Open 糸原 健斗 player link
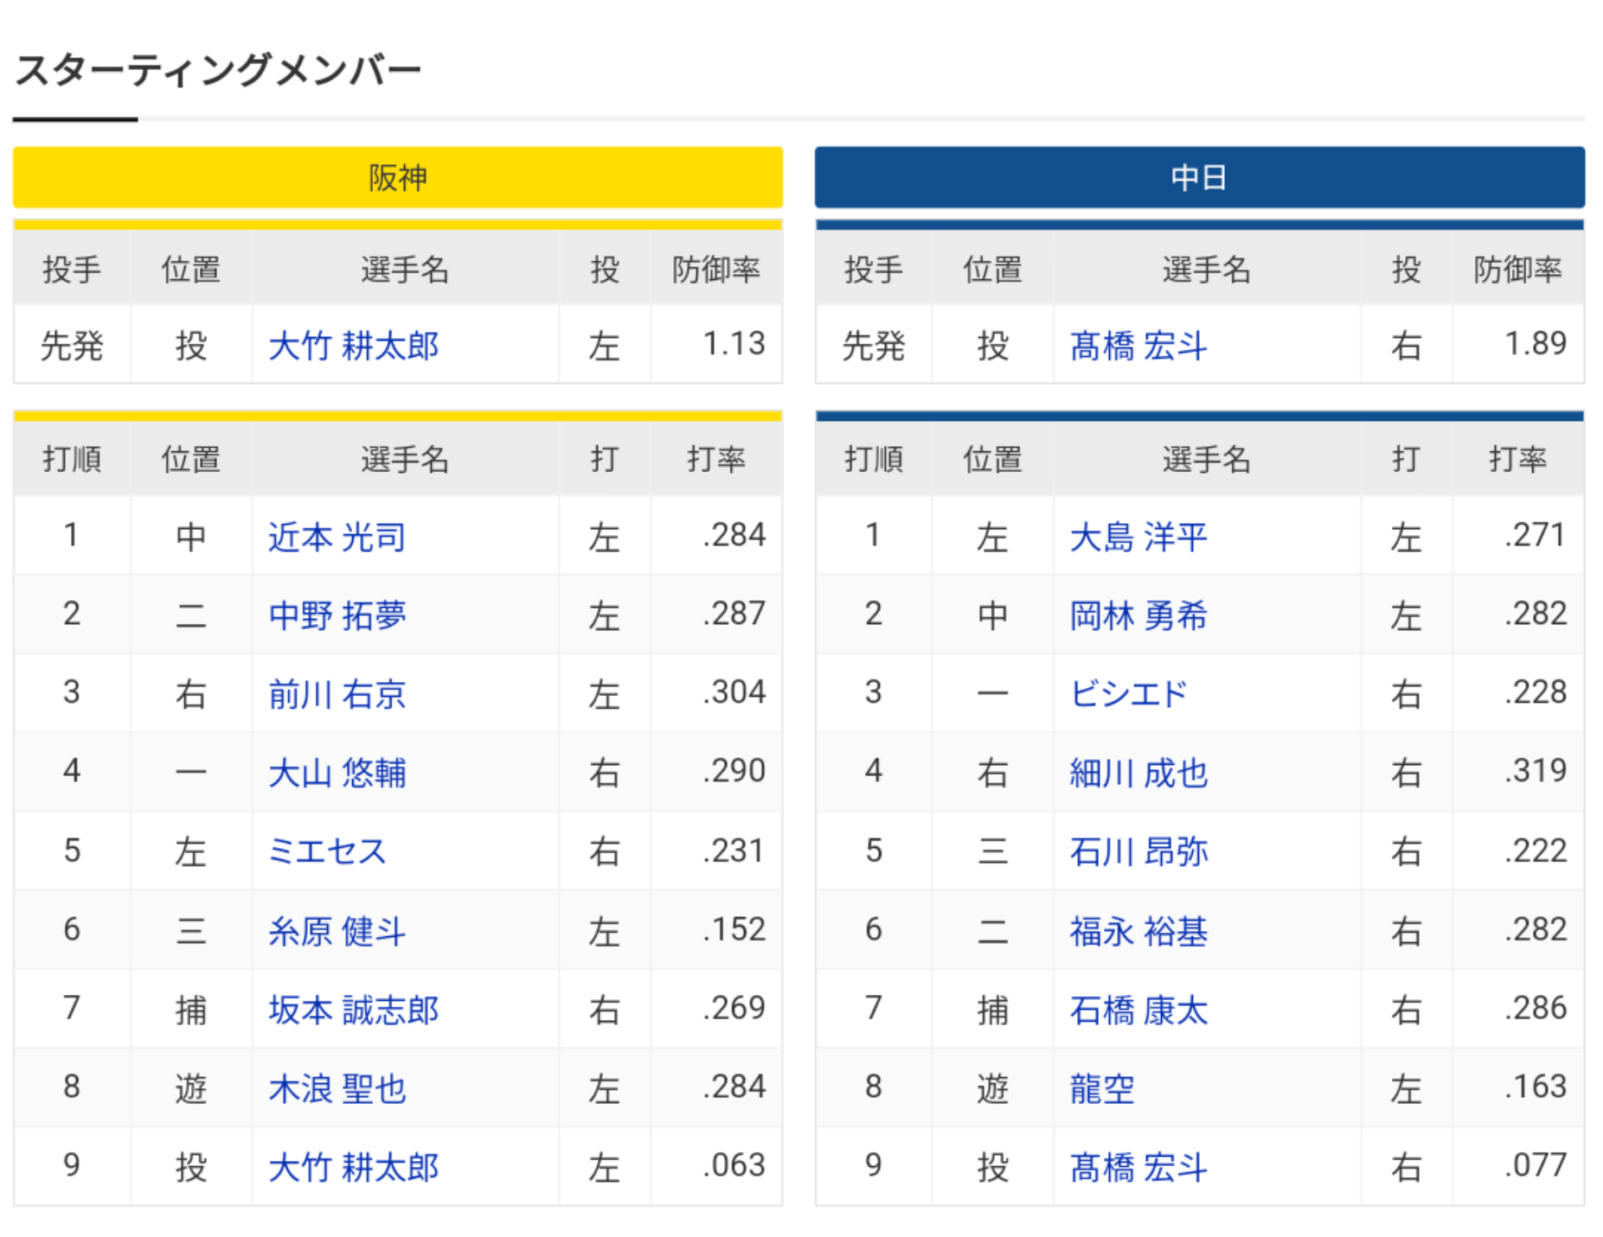The image size is (1603, 1237). [337, 931]
